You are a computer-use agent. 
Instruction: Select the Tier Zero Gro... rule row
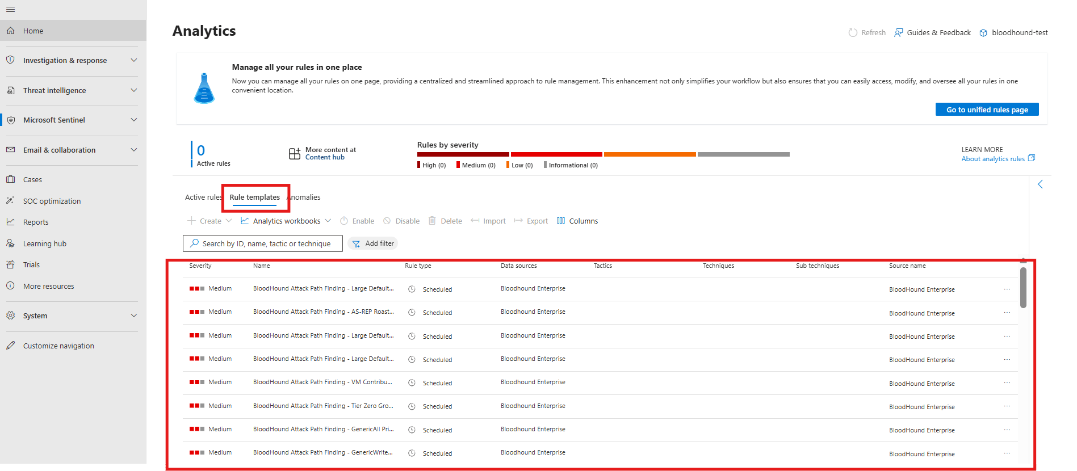[x=600, y=406]
